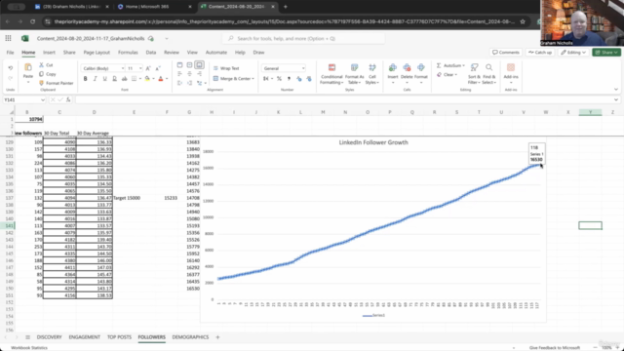The width and height of the screenshot is (624, 351).
Task: Open the fill color bucket
Action: 147,79
